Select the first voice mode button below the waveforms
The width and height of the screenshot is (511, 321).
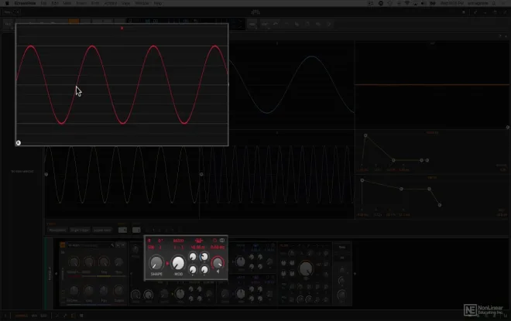[57, 231]
